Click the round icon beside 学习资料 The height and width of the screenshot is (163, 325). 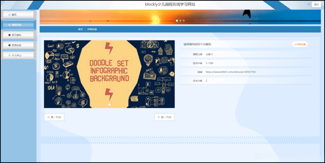(x=9, y=35)
